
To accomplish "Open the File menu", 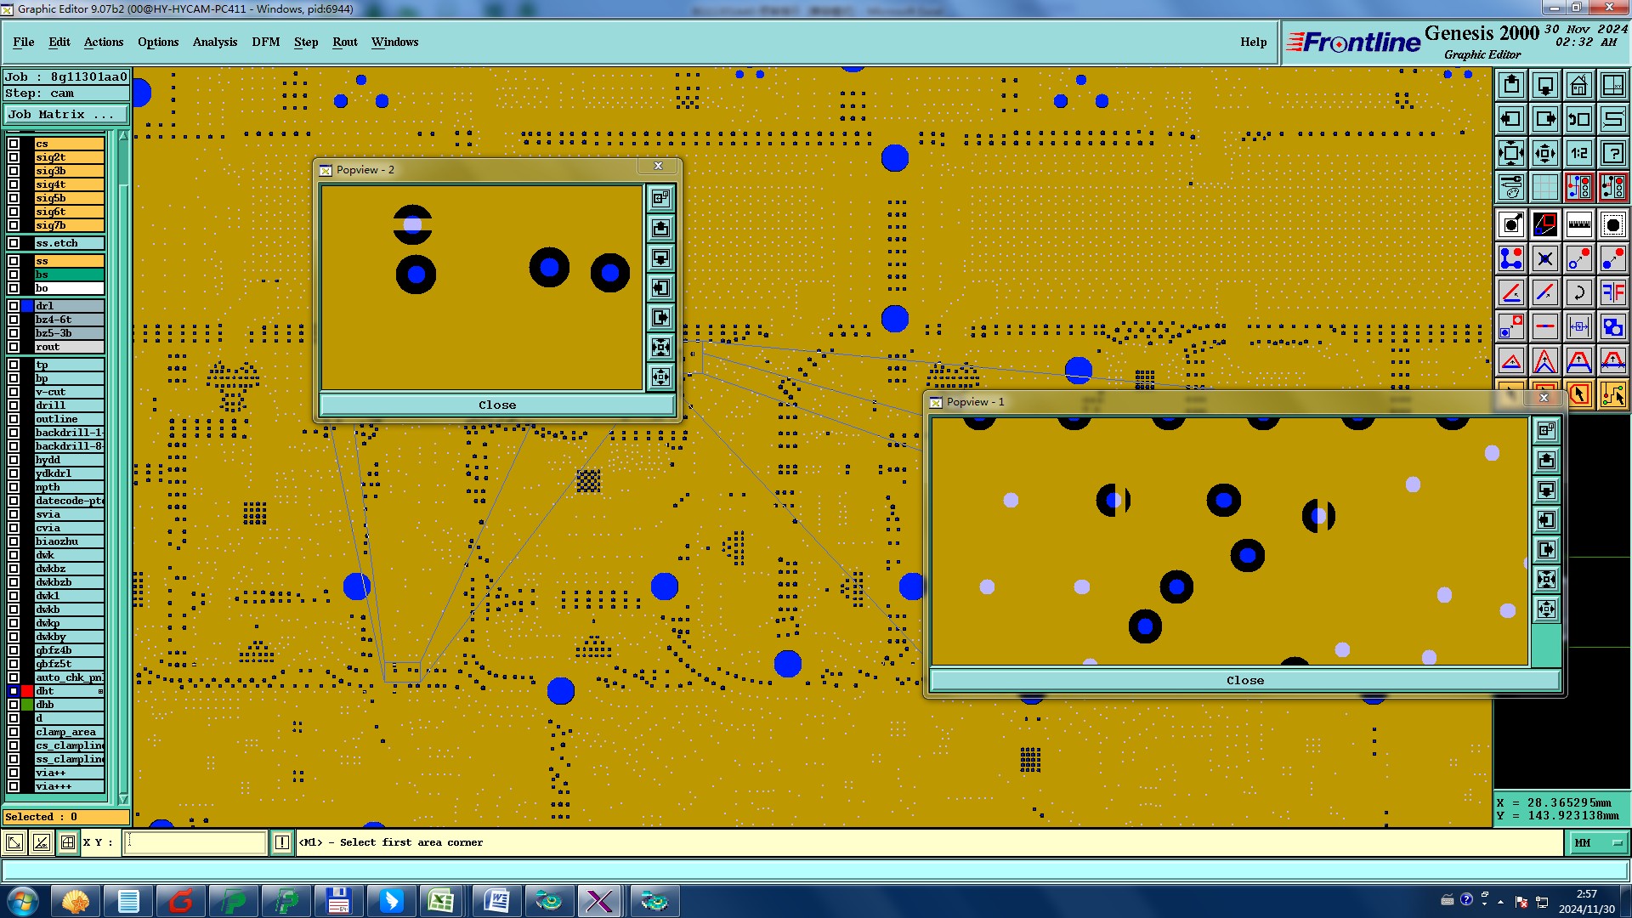I will point(24,42).
